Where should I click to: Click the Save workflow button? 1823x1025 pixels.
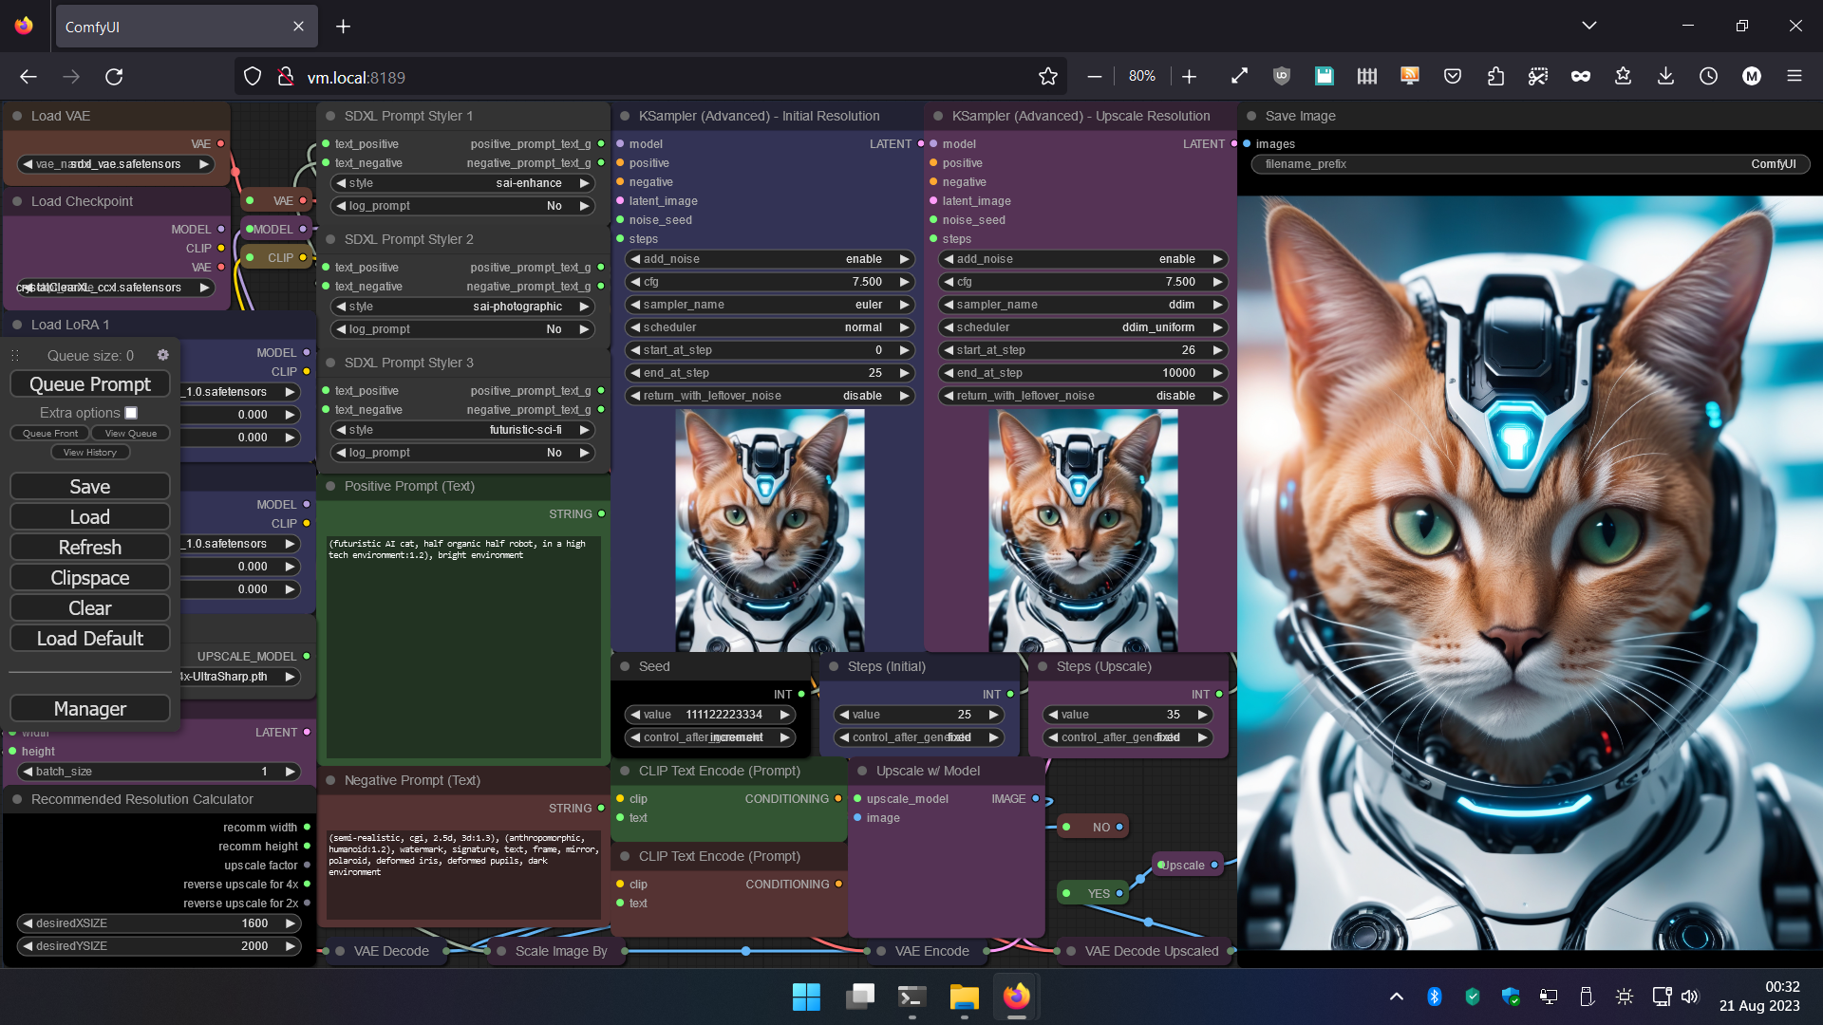[x=89, y=487]
